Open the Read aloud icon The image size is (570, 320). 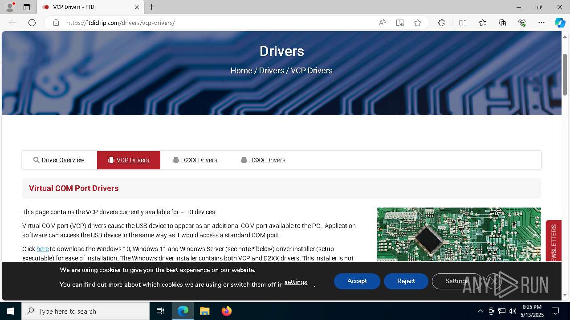382,23
